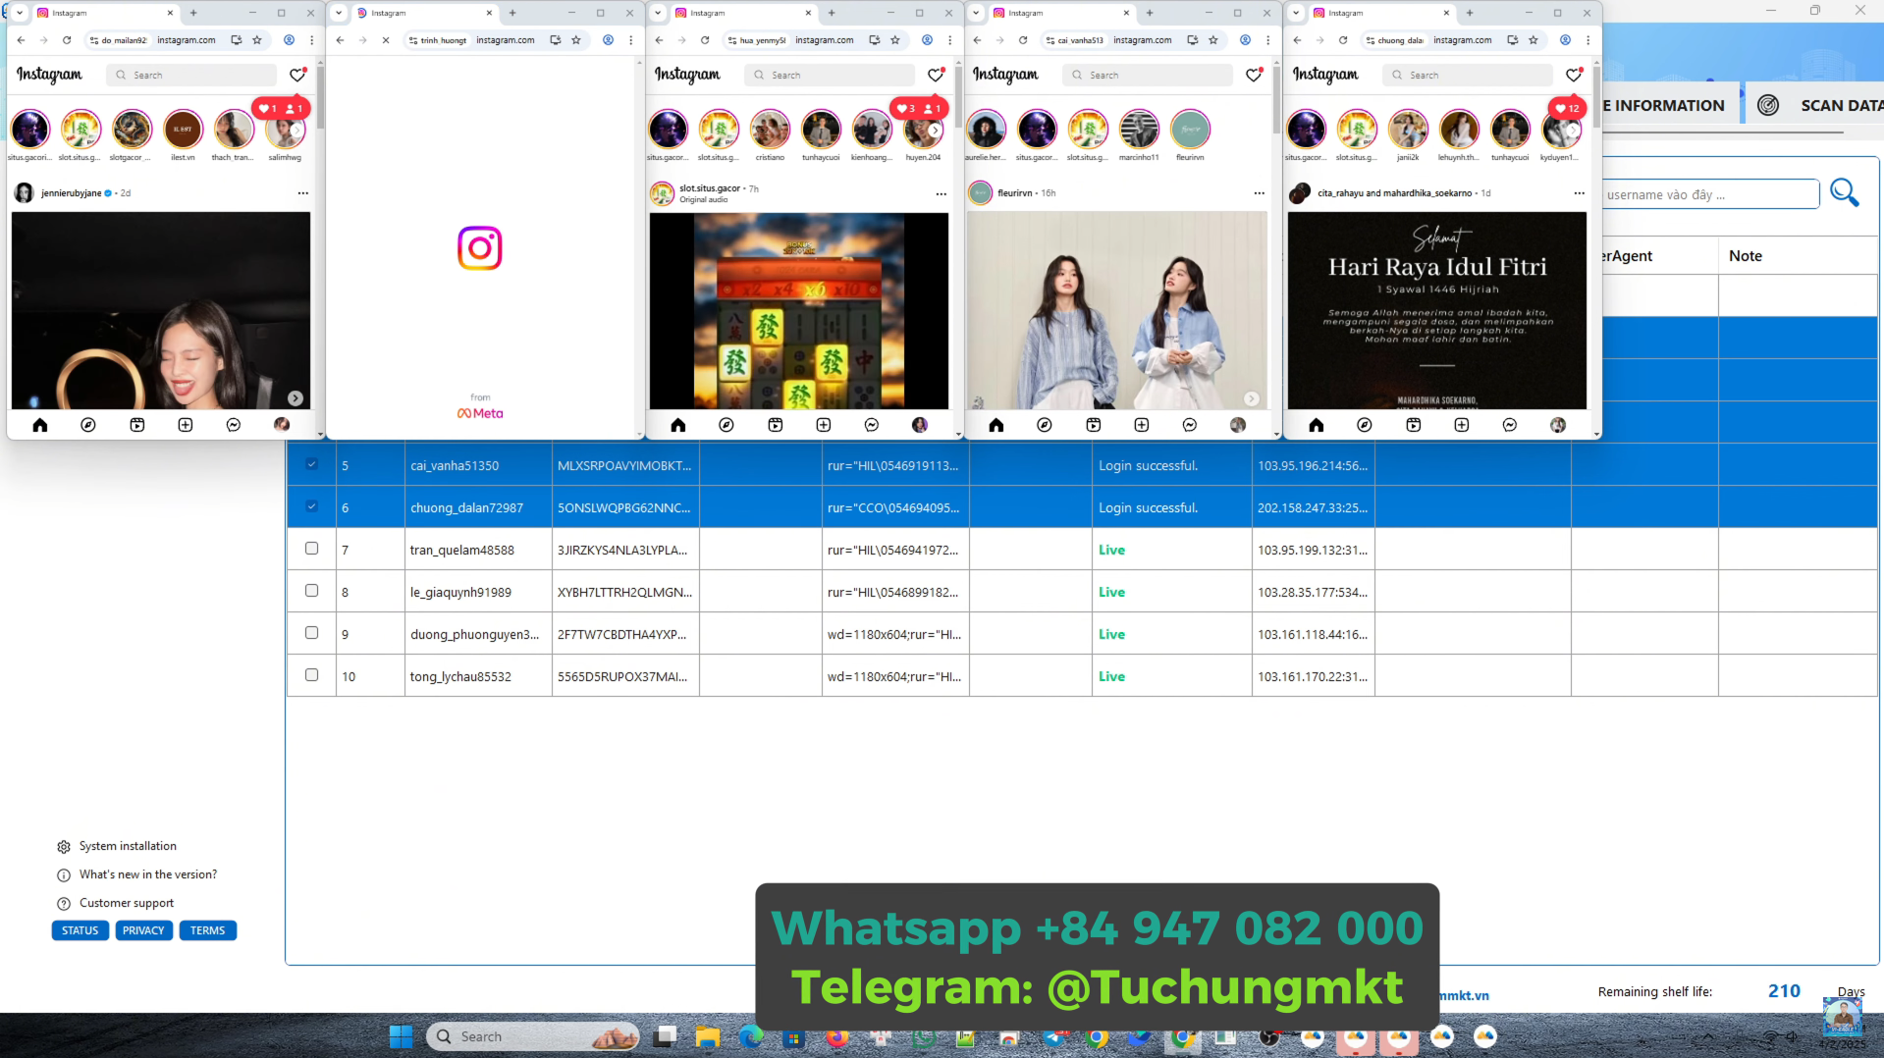Expand tab list dropdown in cai_vanha window
This screenshot has width=1884, height=1058.
coord(976,13)
